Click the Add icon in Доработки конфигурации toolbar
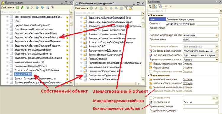 tap(91, 8)
